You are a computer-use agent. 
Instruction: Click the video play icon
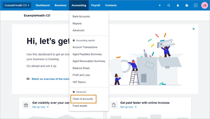[x=28, y=79]
